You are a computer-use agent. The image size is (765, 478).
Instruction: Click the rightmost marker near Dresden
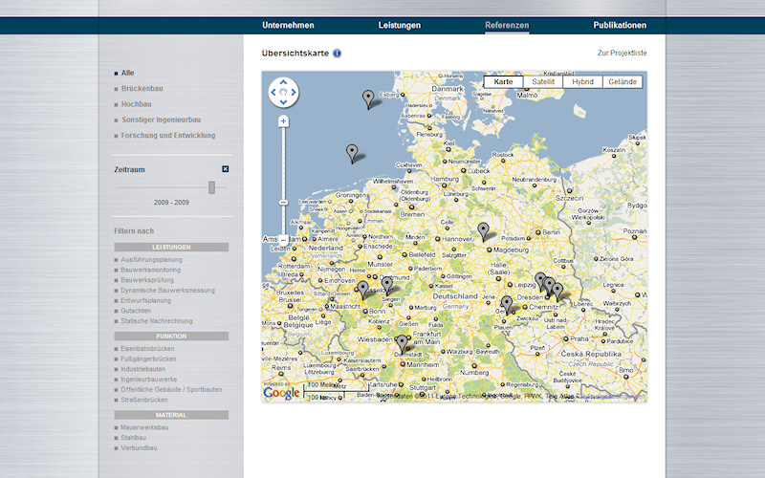click(x=557, y=293)
